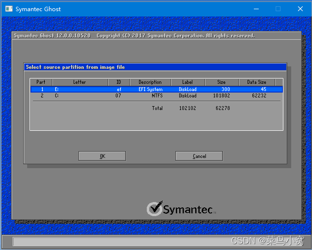
Task: Click the ID column header
Action: (x=119, y=82)
